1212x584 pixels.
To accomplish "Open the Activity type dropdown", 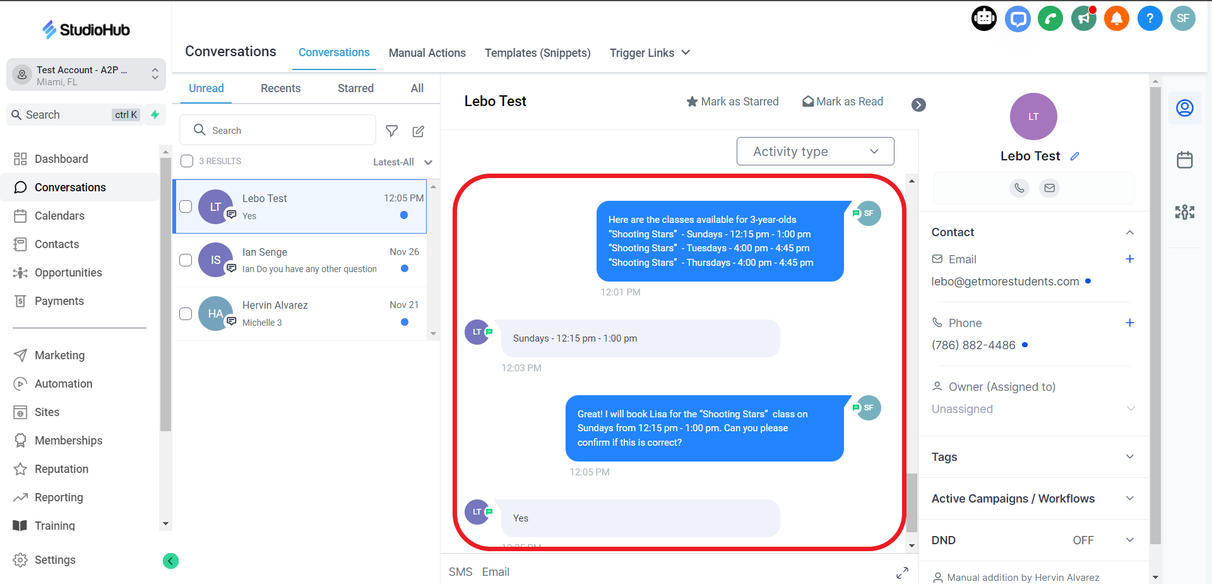I will (815, 152).
